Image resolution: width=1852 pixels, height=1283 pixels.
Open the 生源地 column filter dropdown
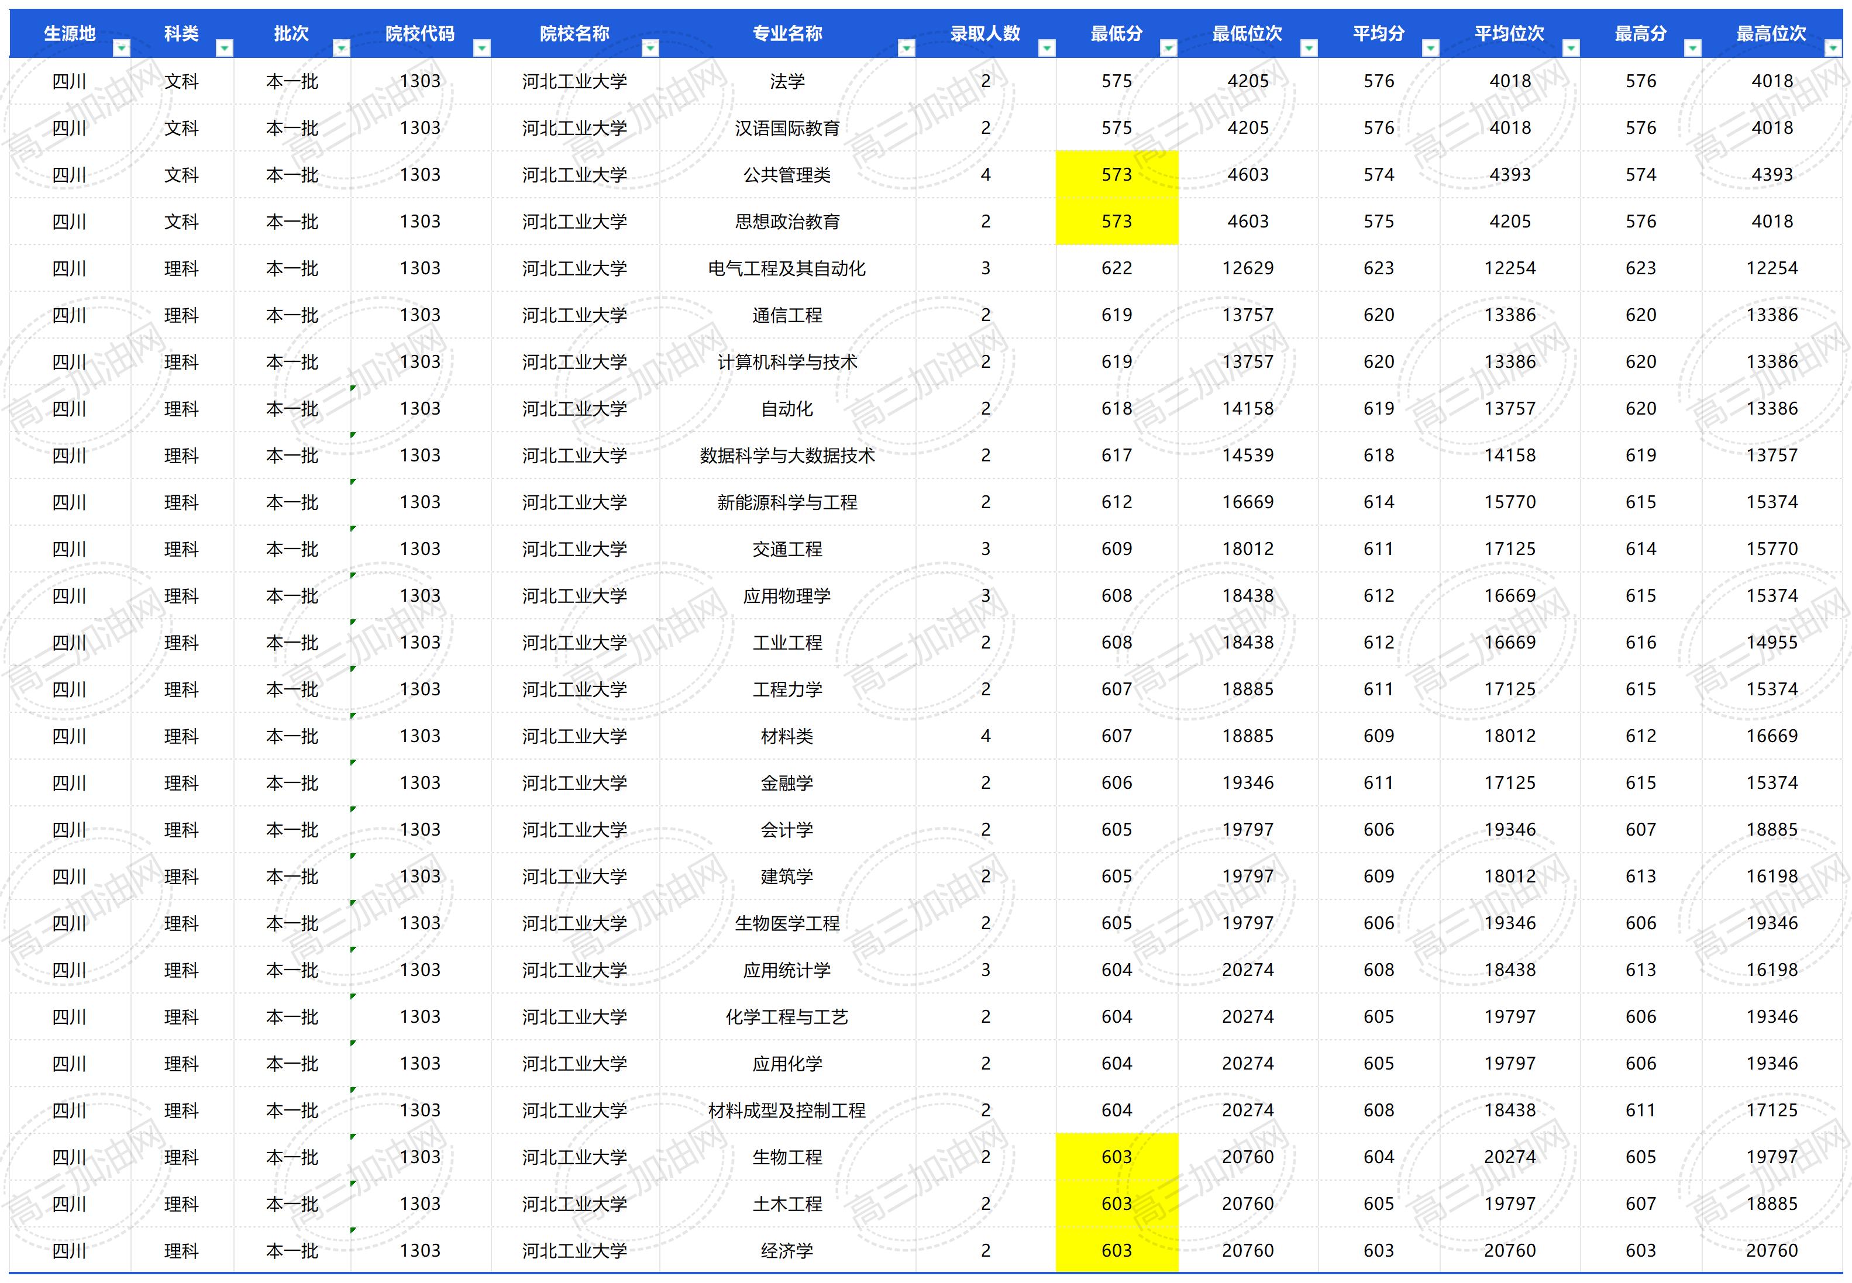click(x=121, y=48)
